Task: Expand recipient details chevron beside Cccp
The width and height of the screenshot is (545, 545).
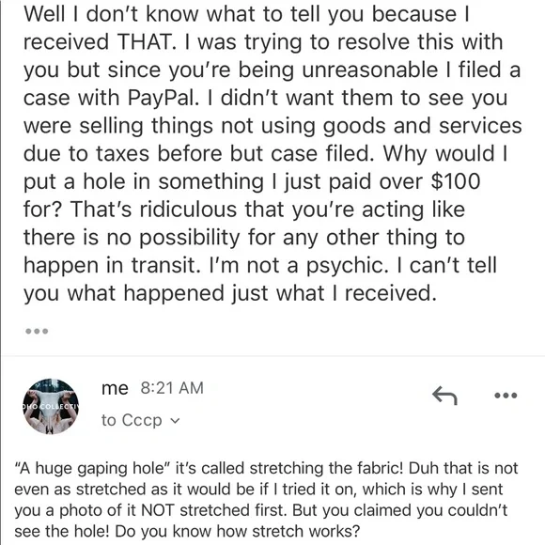Action: pyautogui.click(x=176, y=421)
